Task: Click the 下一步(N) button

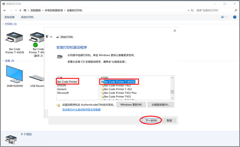Action: coord(151,120)
